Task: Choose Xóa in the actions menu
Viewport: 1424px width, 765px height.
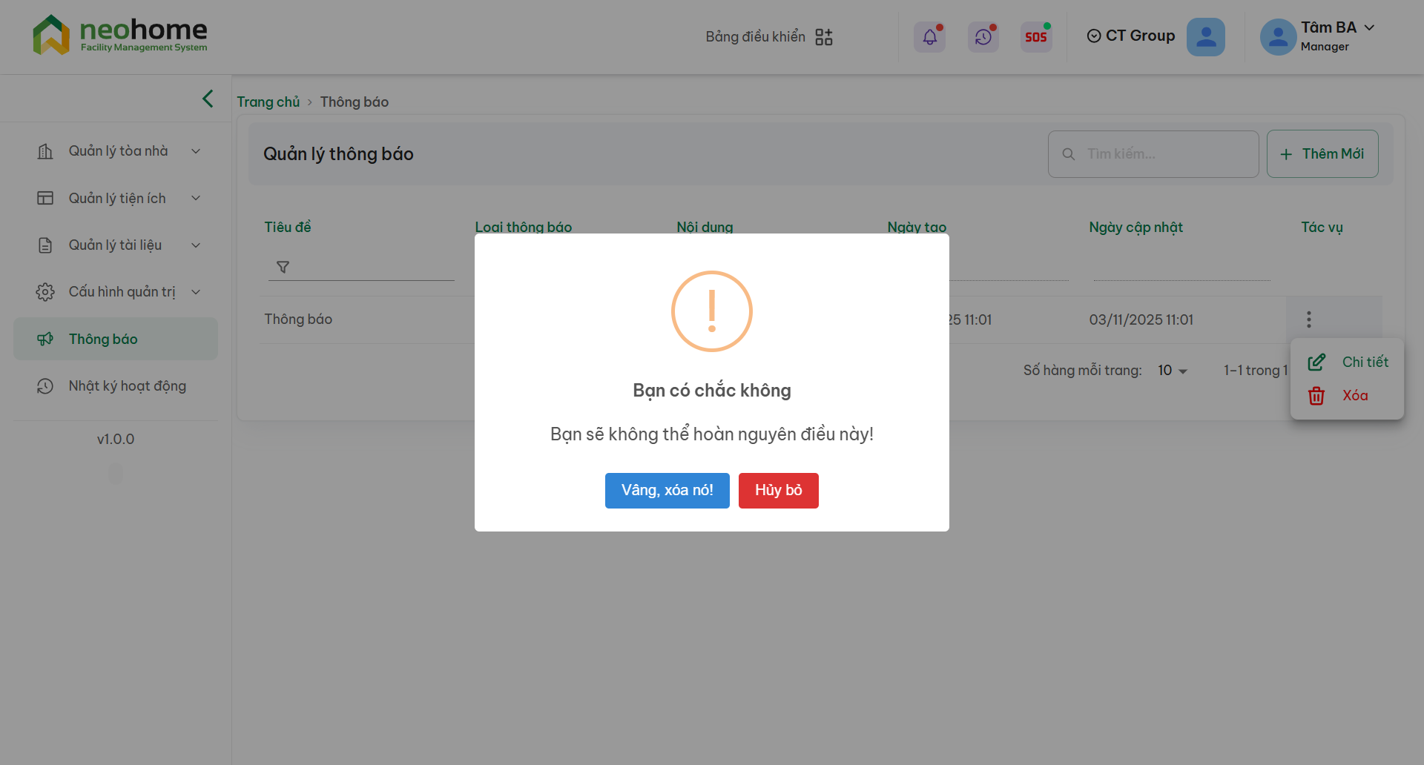Action: point(1354,396)
